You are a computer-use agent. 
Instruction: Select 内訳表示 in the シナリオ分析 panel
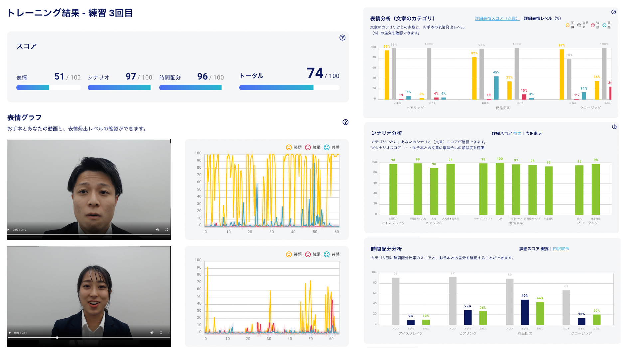(x=533, y=133)
